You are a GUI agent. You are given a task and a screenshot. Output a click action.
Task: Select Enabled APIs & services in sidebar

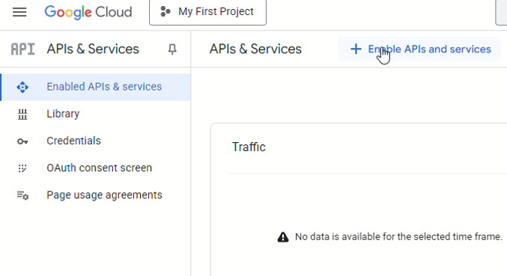click(95, 87)
